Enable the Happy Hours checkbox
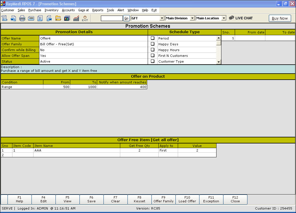This screenshot has width=296, height=213. click(x=153, y=50)
